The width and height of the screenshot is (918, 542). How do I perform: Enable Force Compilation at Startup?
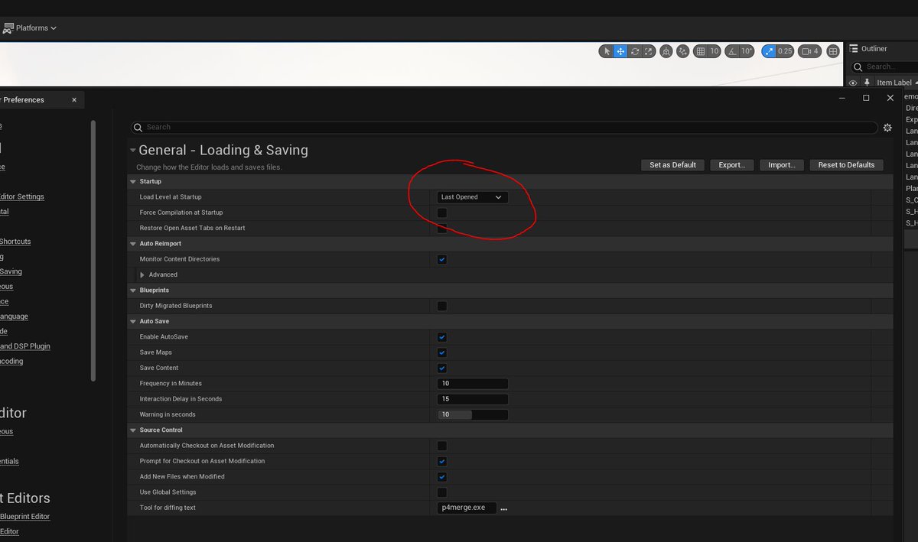442,213
